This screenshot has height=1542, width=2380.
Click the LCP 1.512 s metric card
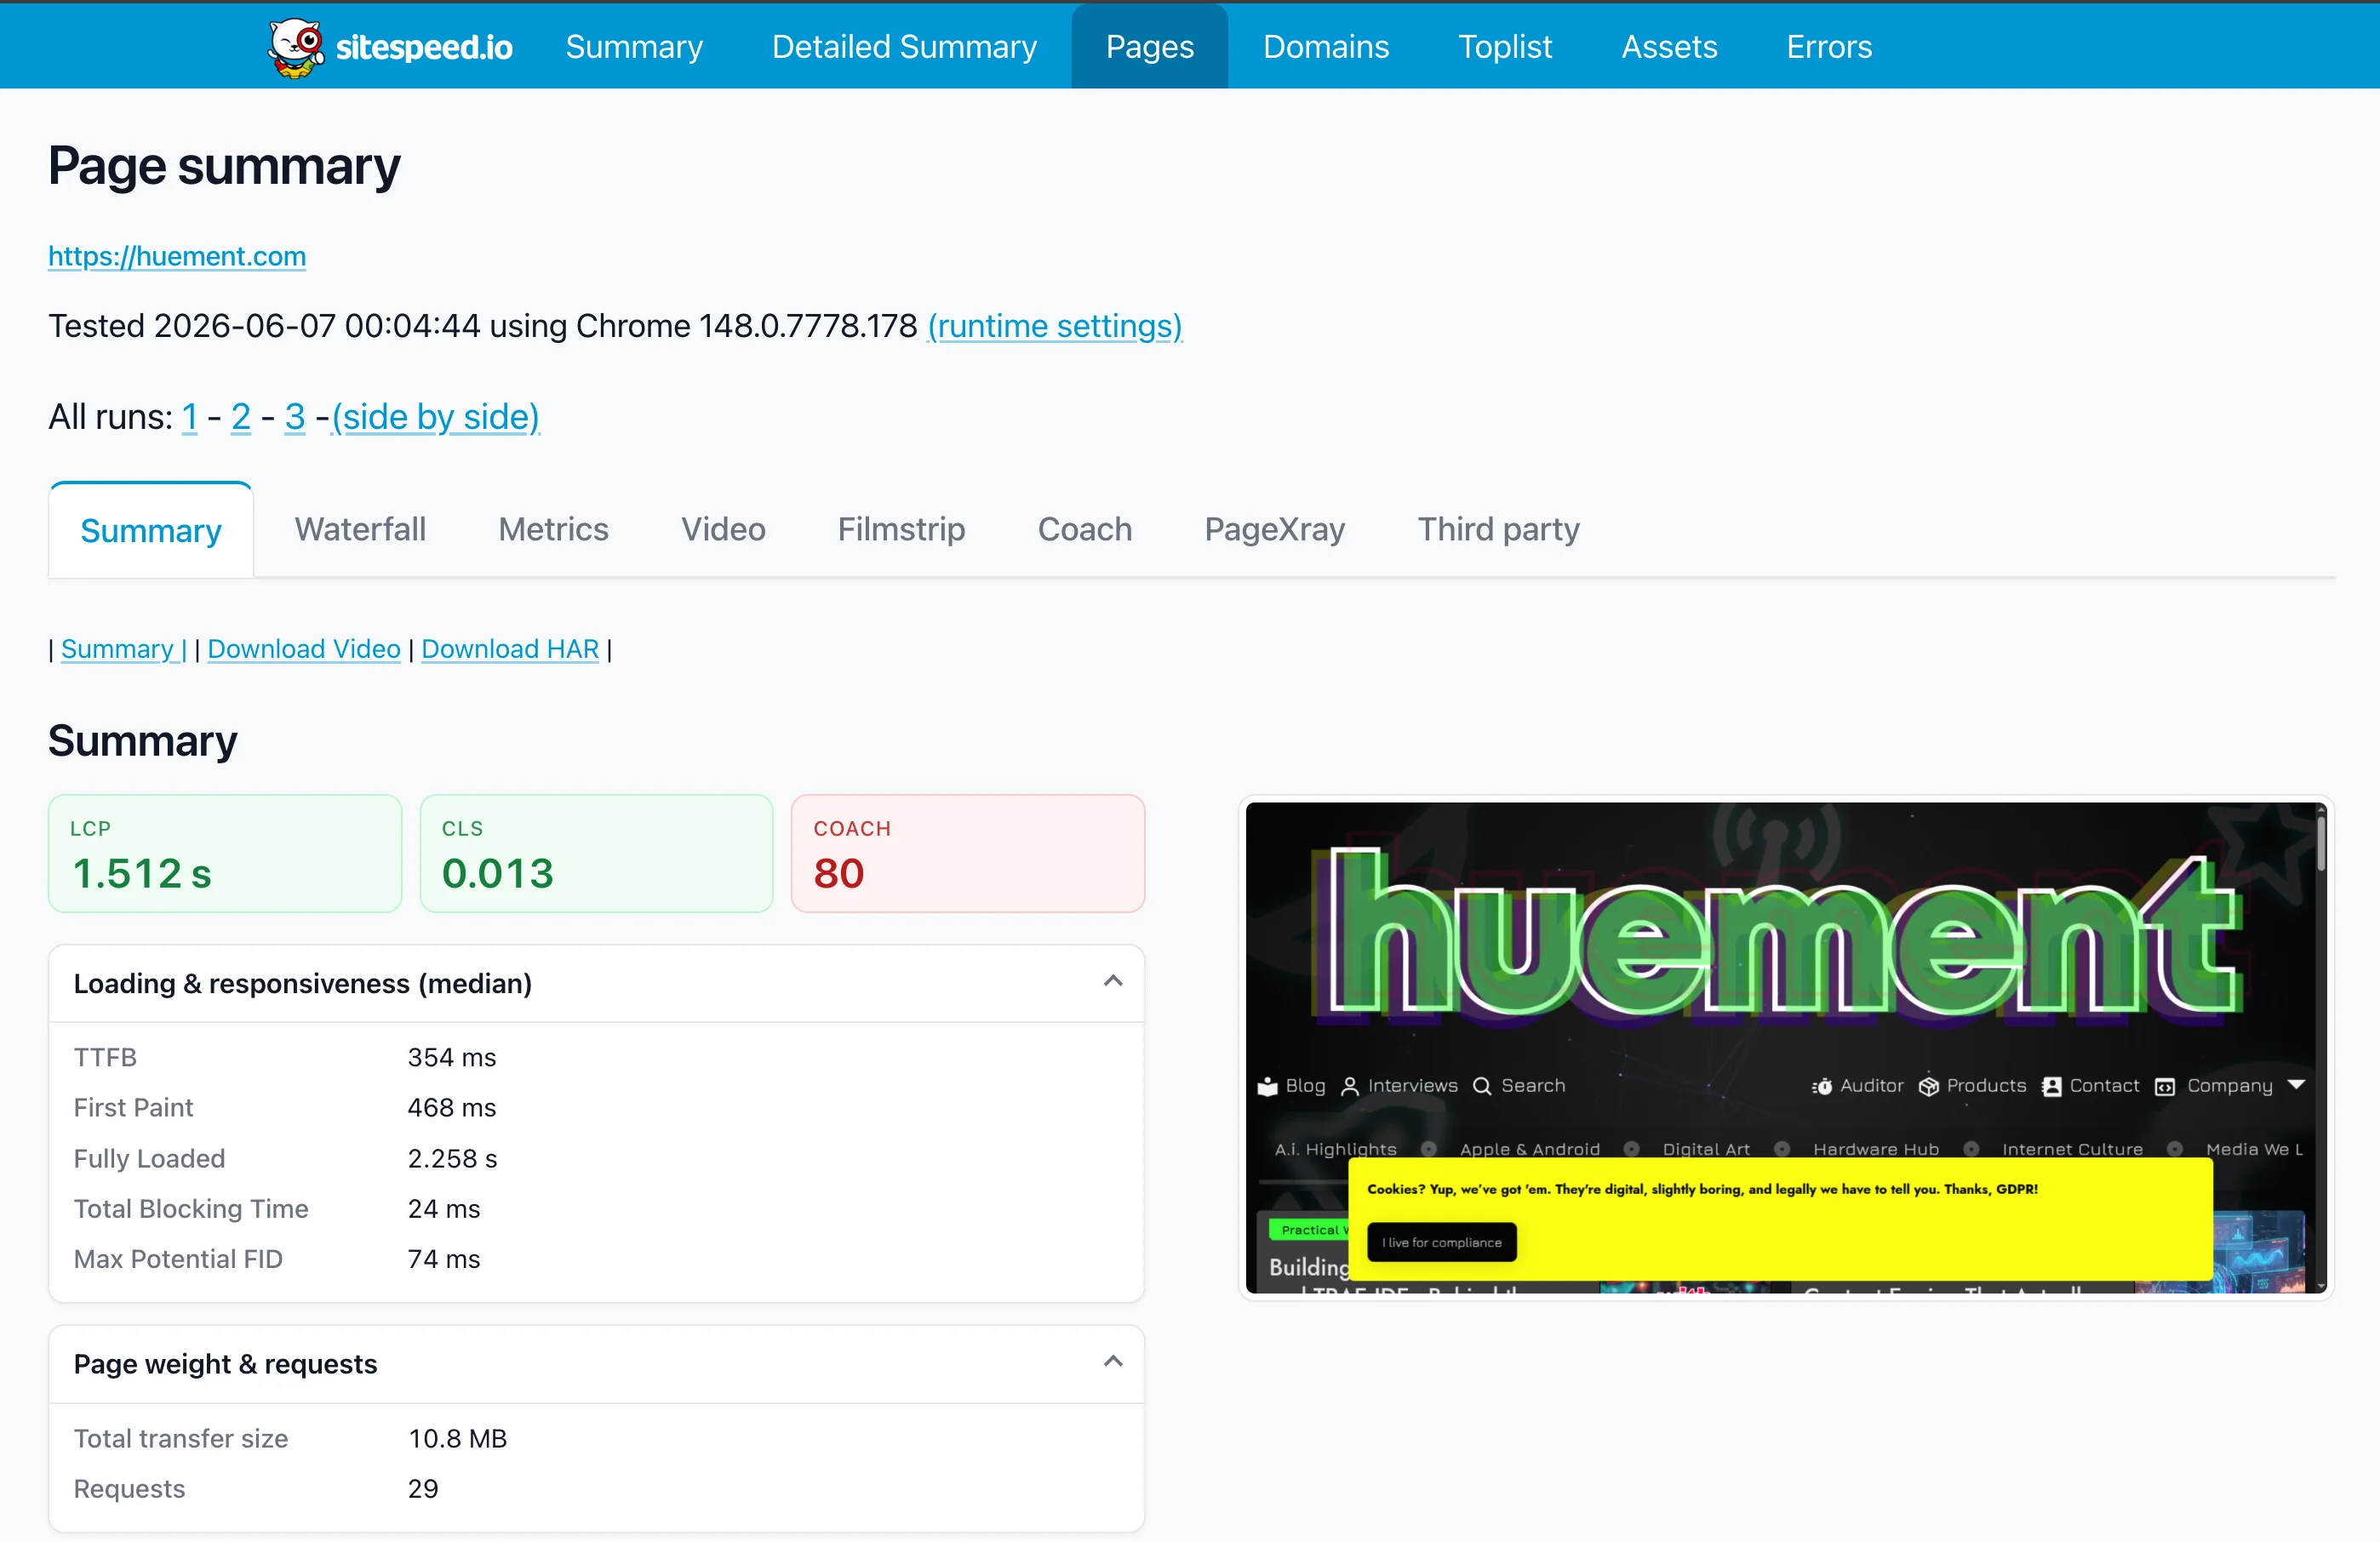click(225, 853)
